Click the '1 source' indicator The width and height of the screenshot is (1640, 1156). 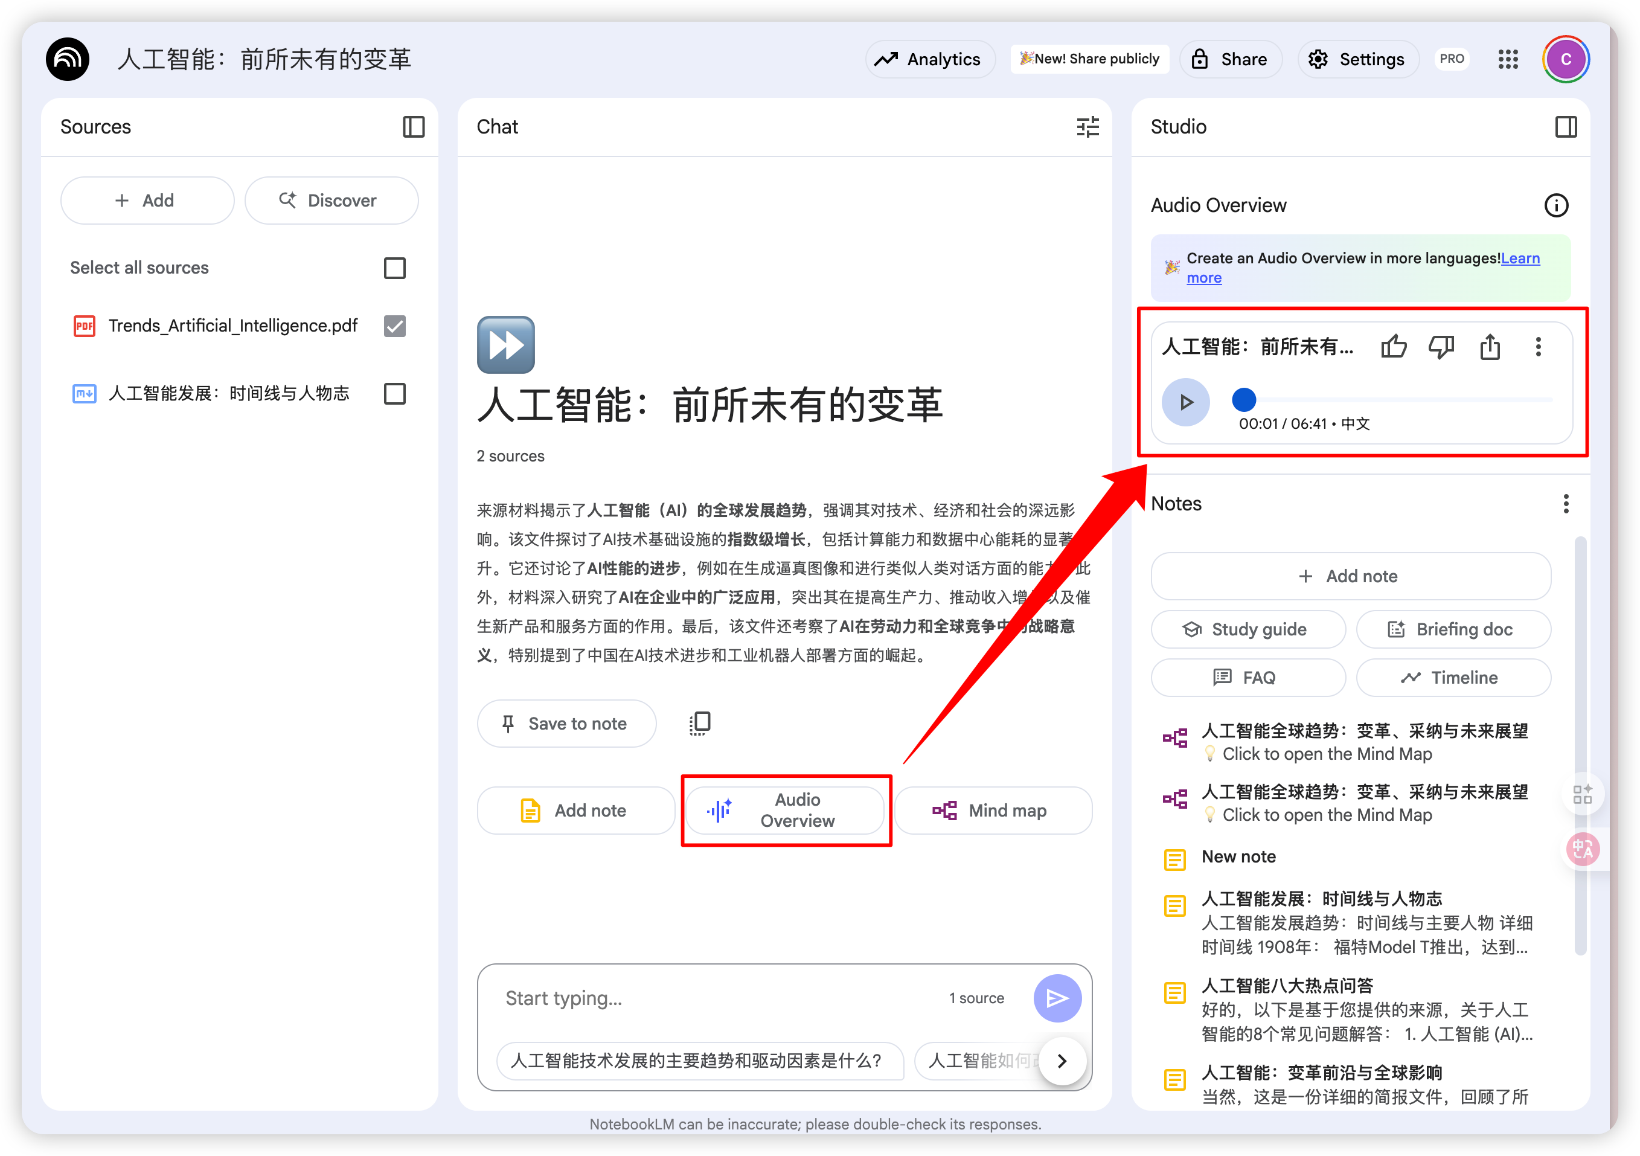[x=976, y=999]
